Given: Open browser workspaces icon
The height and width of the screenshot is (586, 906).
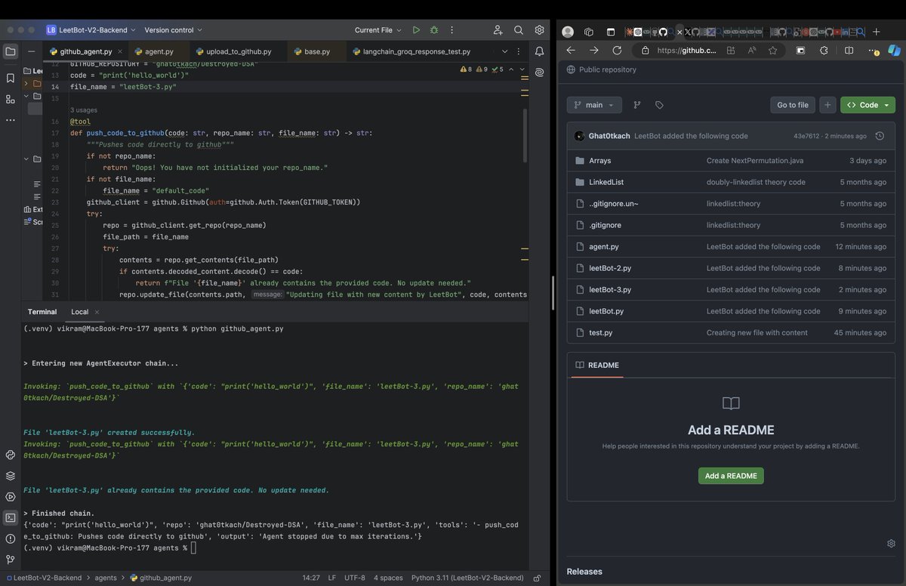Looking at the screenshot, I should [589, 32].
